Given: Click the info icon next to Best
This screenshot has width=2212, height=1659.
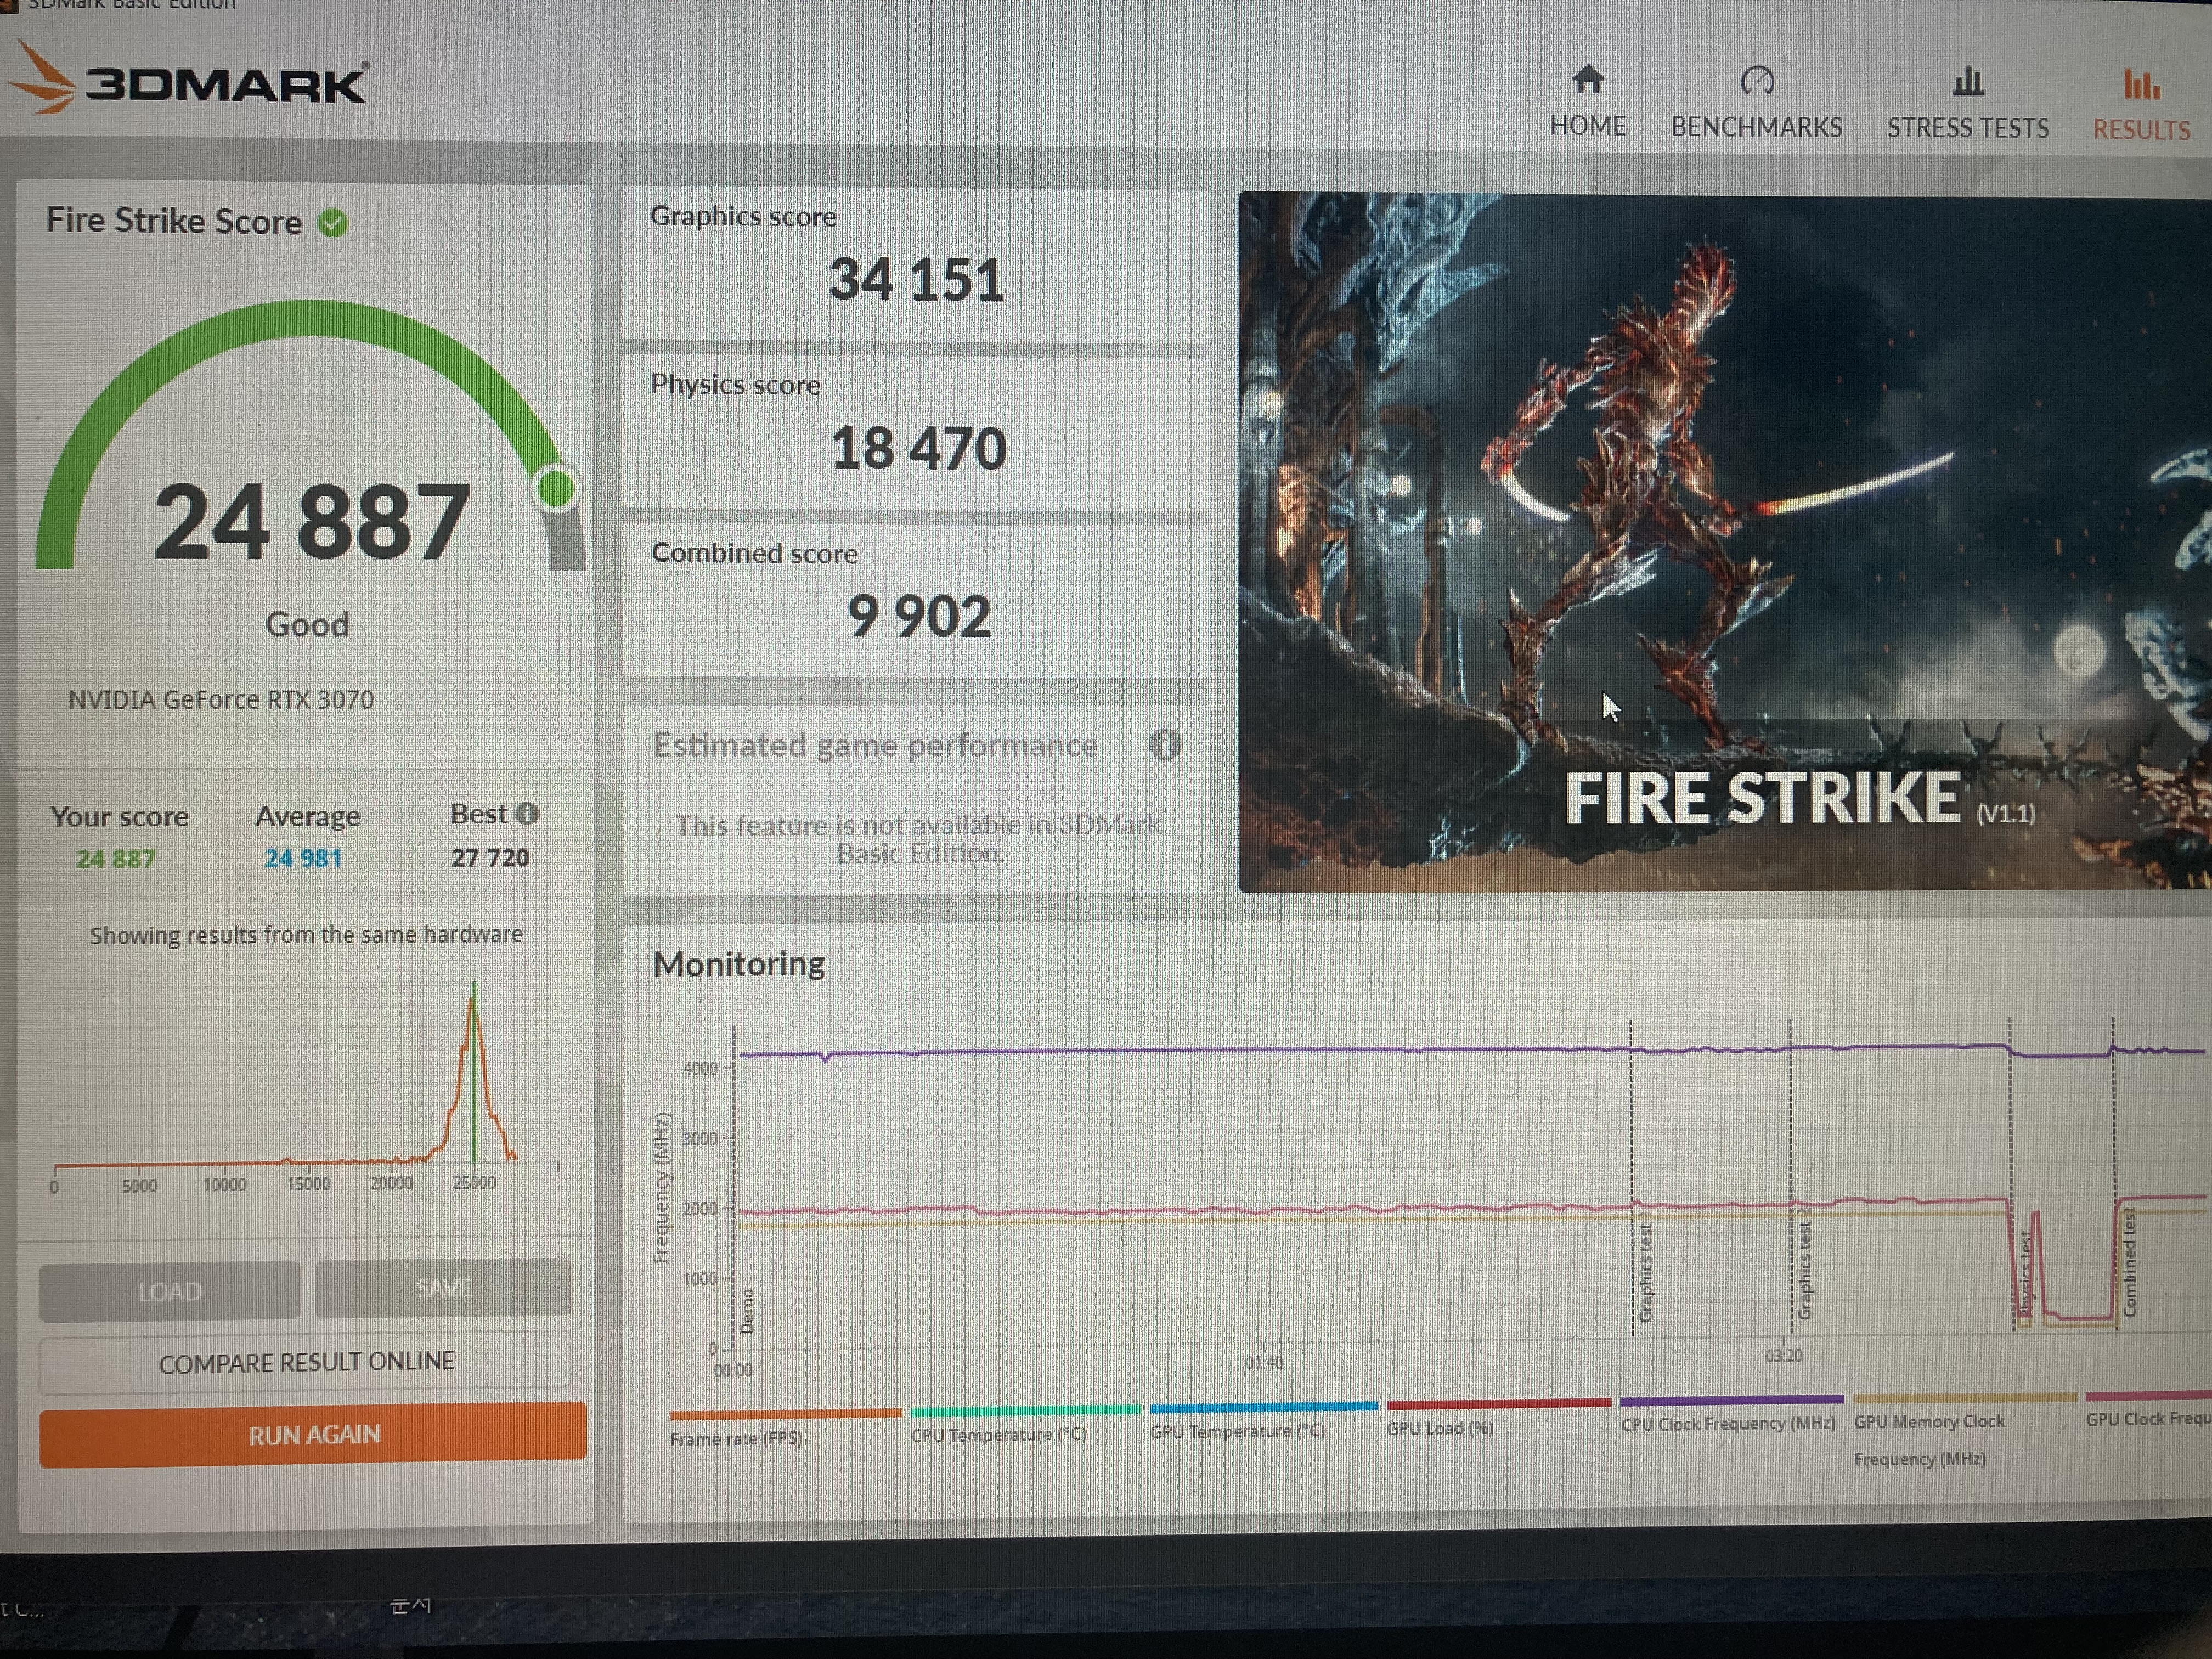Looking at the screenshot, I should click(x=528, y=813).
